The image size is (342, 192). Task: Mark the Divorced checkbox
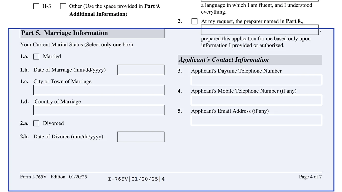[36, 123]
